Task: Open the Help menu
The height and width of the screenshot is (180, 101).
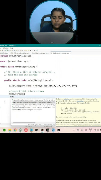Action: (12, 48)
